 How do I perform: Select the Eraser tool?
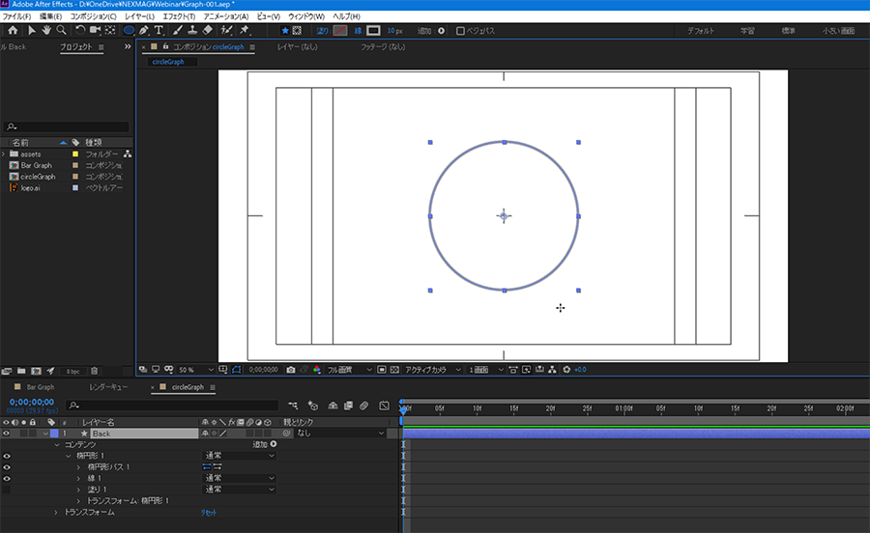coord(208,31)
